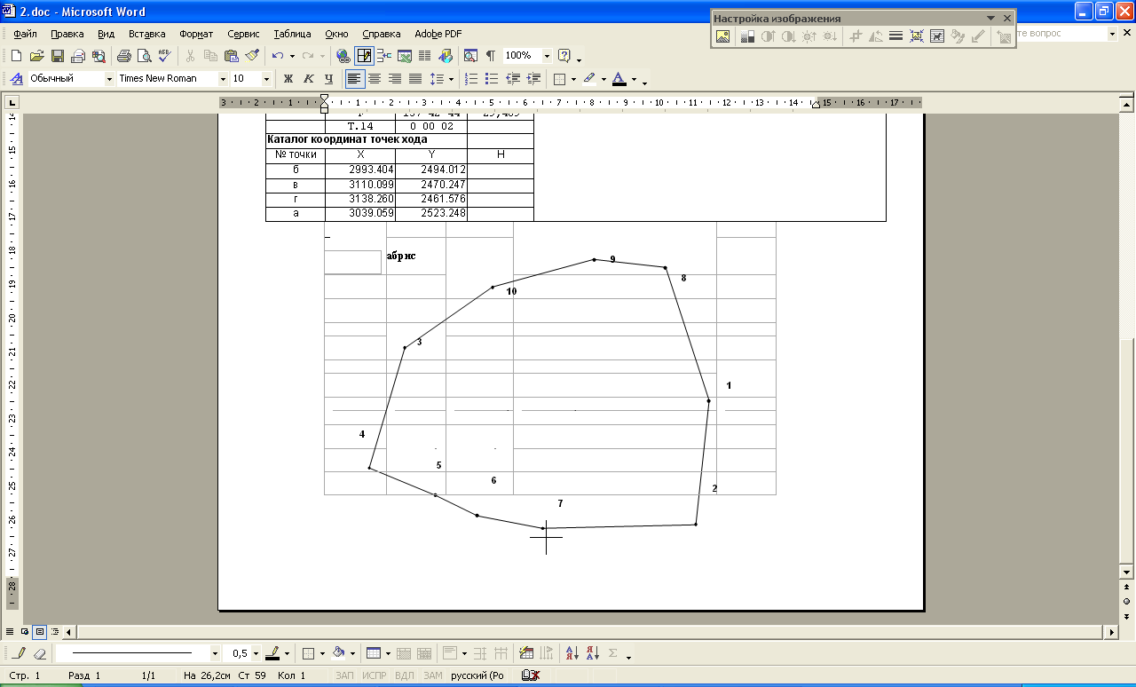Insert a picture from the image toolbar
Screen dimensions: 1136x687
pyautogui.click(x=723, y=36)
